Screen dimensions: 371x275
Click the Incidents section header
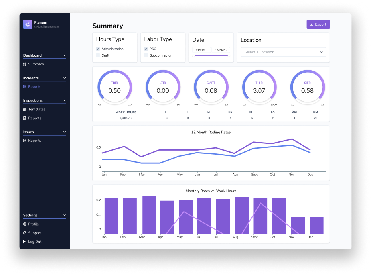point(45,78)
